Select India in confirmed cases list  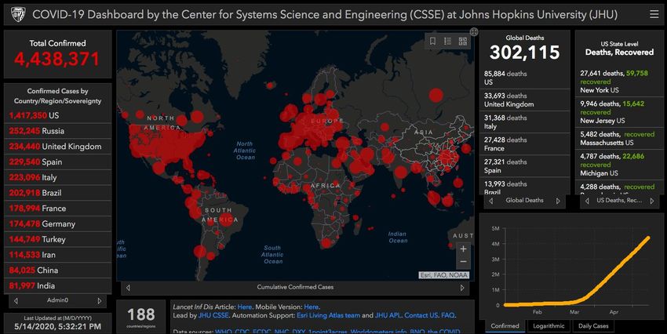(x=58, y=286)
